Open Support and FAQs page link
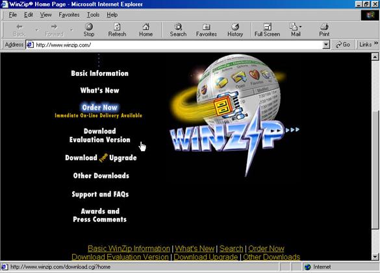Image resolution: width=380 pixels, height=273 pixels. click(x=100, y=194)
